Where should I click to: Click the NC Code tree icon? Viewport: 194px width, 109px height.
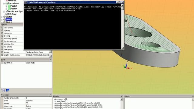[x=7, y=14]
